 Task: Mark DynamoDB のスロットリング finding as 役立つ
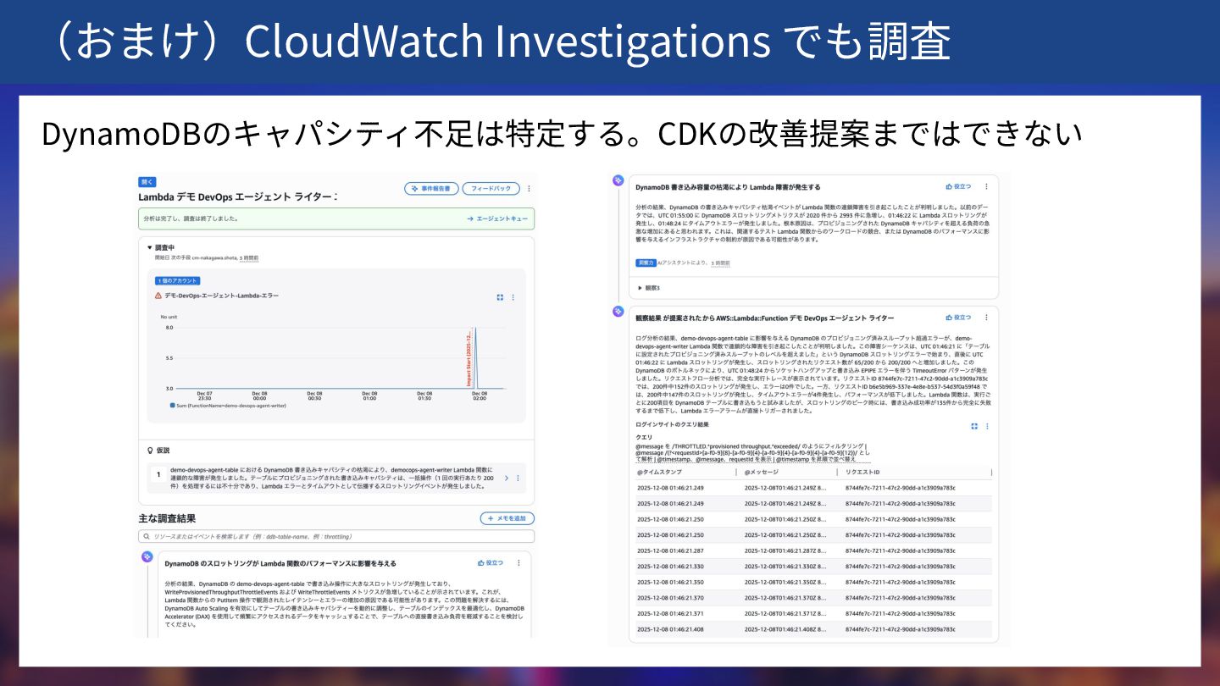pos(490,562)
